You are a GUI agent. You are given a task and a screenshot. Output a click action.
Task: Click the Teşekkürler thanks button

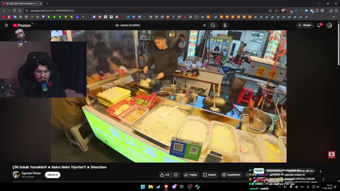[231, 175]
